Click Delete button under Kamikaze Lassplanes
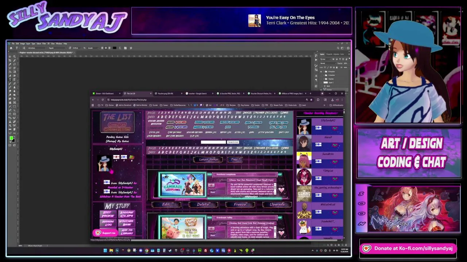This screenshot has width=467, height=262. click(x=203, y=205)
